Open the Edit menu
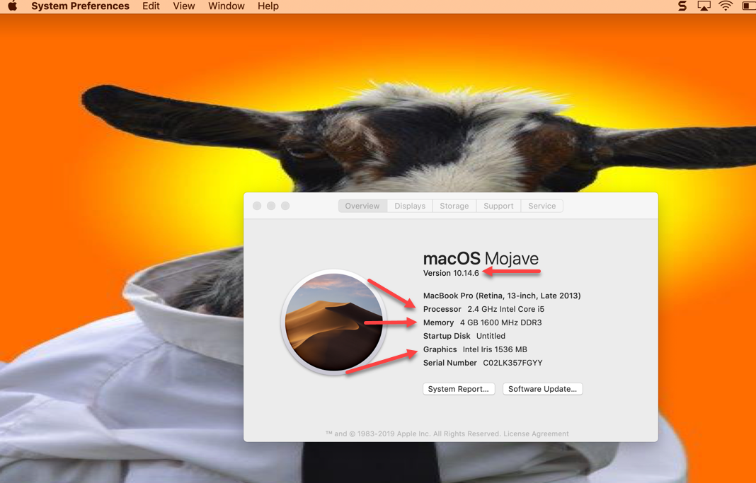Screen dimensions: 756x483 [x=151, y=6]
